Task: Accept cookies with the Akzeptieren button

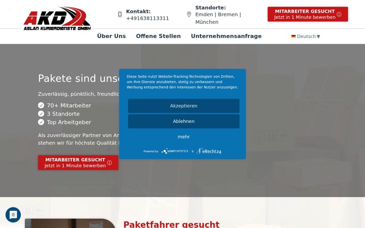Action: 184,106
